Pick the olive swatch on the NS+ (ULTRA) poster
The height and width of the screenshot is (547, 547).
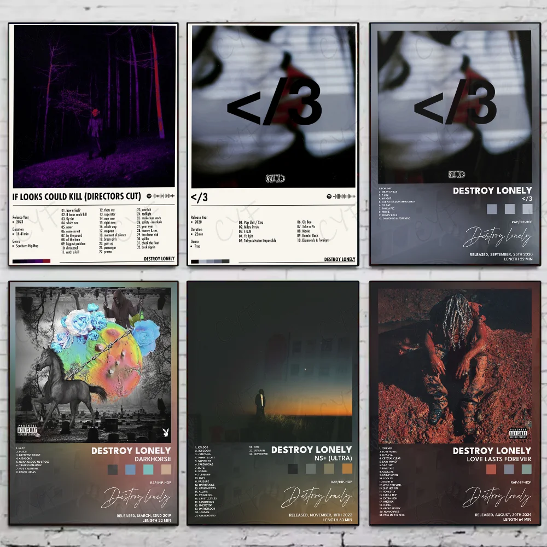pos(329,469)
